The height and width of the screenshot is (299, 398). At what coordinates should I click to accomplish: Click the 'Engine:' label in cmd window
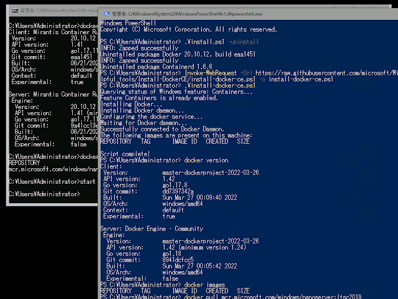click(x=22, y=101)
